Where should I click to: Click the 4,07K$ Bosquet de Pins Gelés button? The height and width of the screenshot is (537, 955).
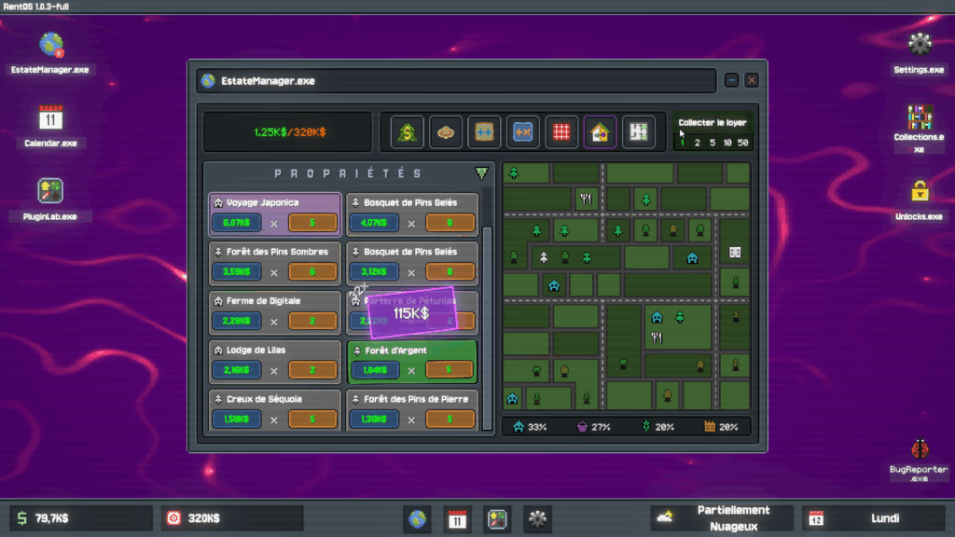click(374, 223)
